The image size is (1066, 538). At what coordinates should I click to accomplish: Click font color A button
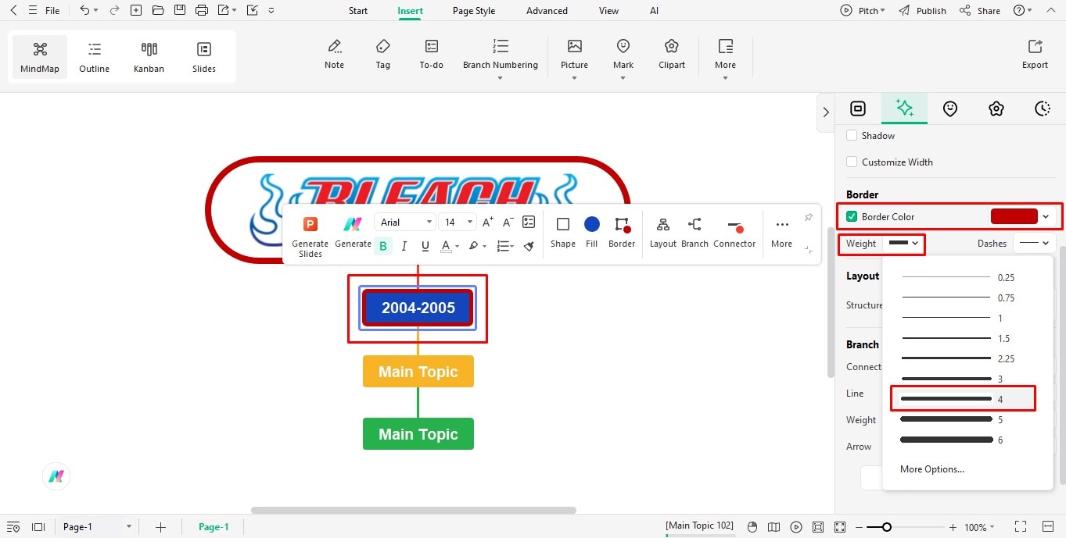click(446, 246)
